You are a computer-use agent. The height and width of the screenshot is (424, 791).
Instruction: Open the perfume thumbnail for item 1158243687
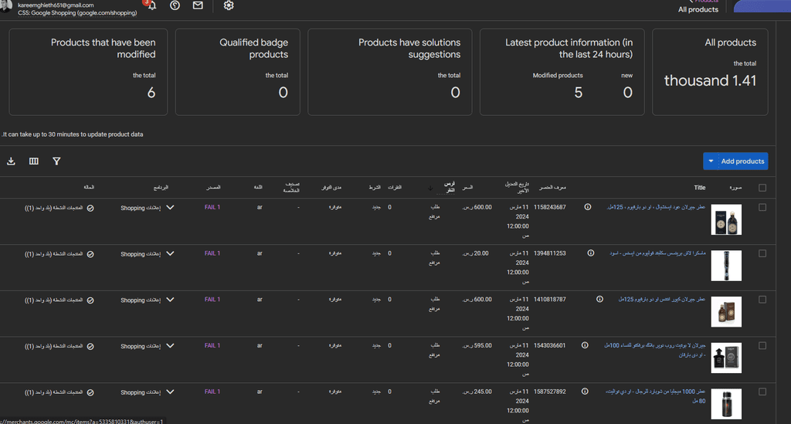pos(726,219)
